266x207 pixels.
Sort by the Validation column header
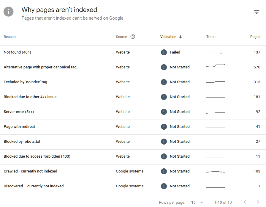pos(168,37)
